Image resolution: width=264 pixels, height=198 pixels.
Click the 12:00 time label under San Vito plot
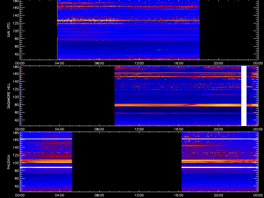coord(139,63)
